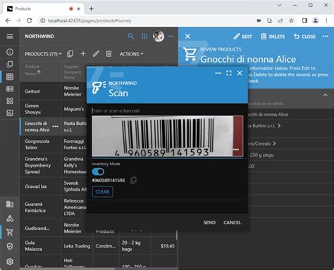Click the info circle sidebar icon

(x=10, y=52)
